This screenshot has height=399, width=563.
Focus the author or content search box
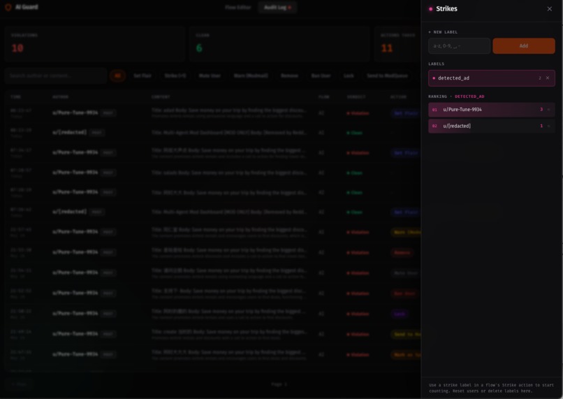tap(56, 75)
